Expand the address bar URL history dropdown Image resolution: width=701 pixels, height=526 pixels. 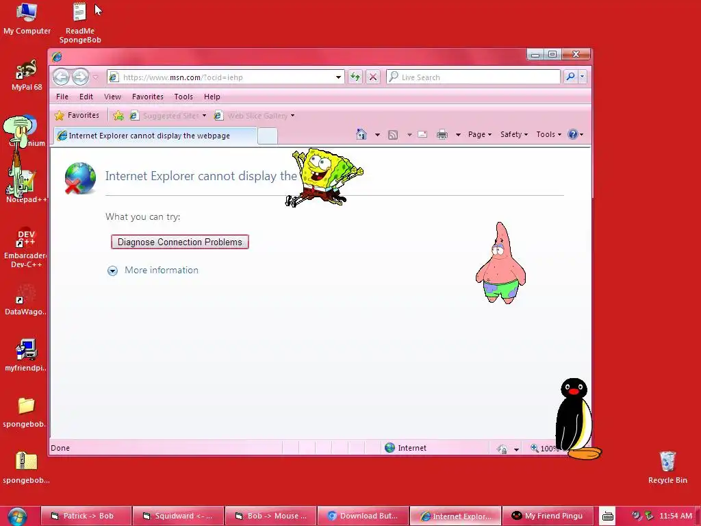tap(338, 77)
